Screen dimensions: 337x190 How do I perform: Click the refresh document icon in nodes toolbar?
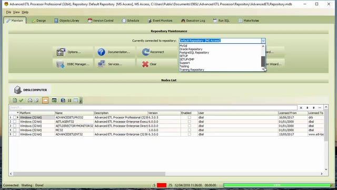[x=15, y=100]
